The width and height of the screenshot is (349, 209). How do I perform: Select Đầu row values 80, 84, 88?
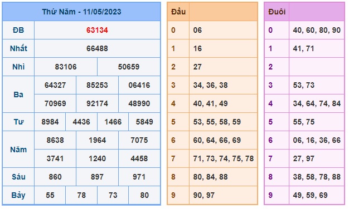(x=210, y=177)
